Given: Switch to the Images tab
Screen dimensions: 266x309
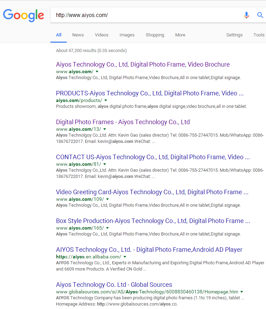Looking at the screenshot, I should click(127, 35).
